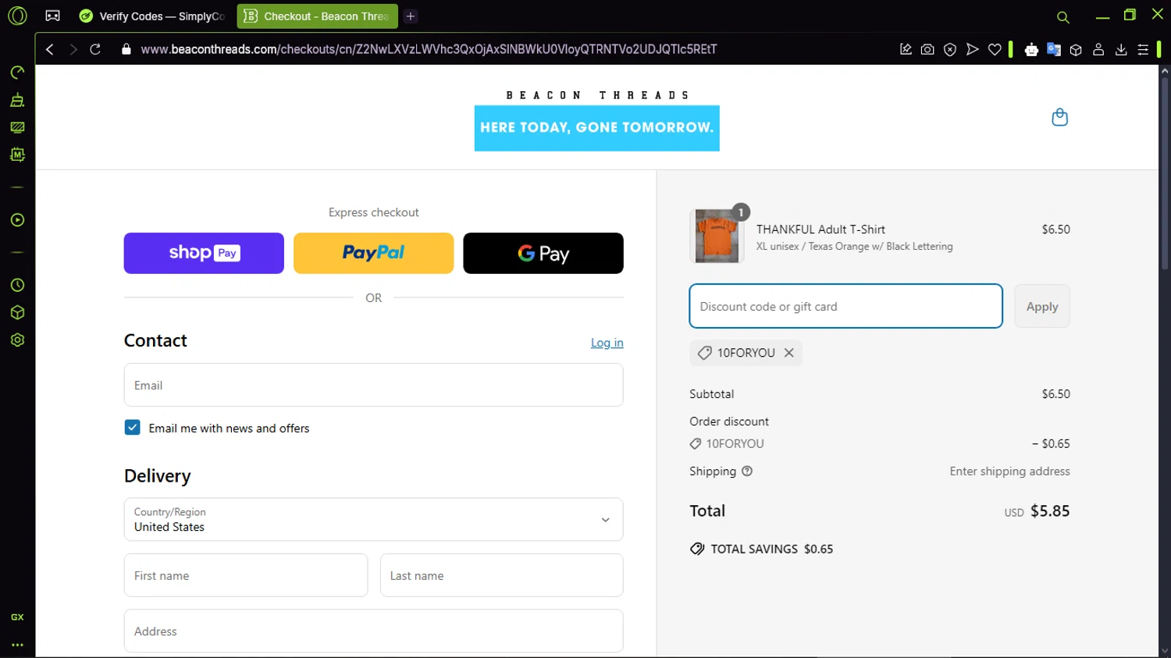The width and height of the screenshot is (1171, 658).
Task: Focus the Last name field
Action: coord(501,575)
